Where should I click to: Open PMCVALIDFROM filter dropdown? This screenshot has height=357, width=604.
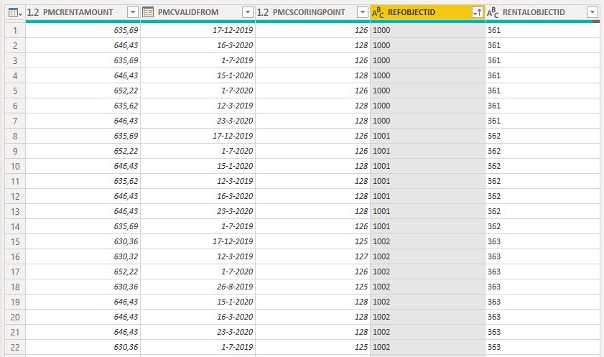coord(248,12)
